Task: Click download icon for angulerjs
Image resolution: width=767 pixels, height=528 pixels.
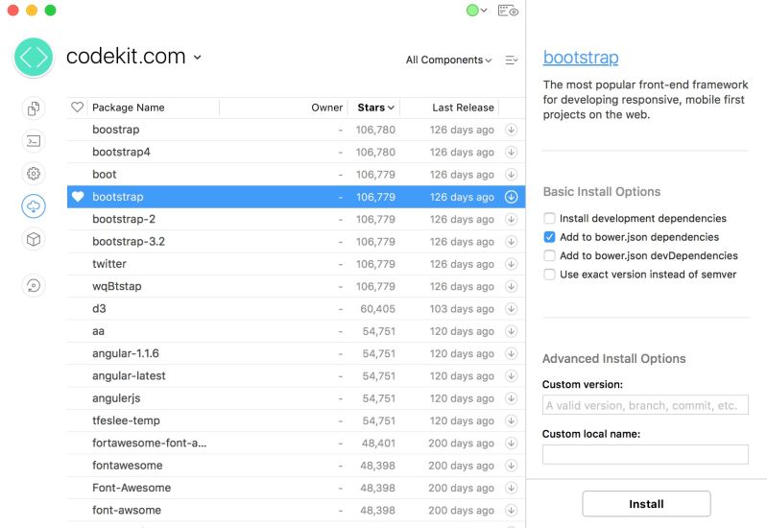Action: (x=511, y=398)
